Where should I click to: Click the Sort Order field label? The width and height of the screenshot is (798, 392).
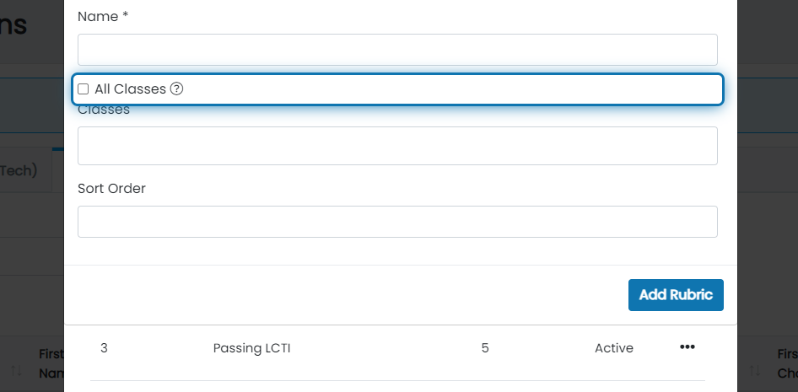111,189
